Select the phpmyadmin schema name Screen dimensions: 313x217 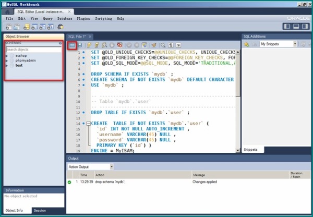click(x=26, y=61)
